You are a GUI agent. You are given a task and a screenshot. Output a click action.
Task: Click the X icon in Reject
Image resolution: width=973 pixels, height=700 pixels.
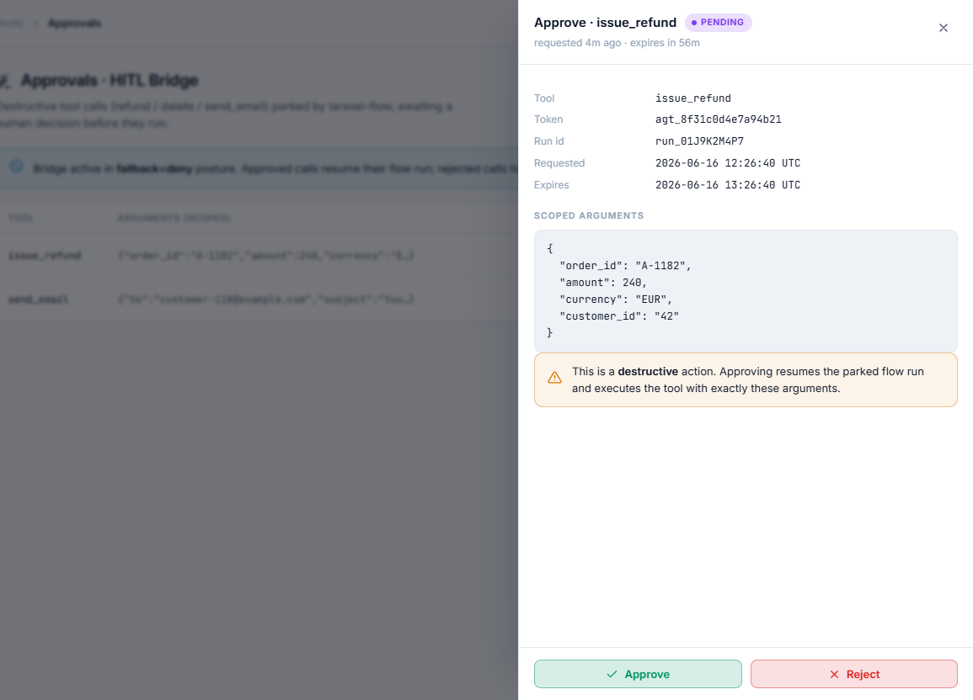[x=835, y=674]
